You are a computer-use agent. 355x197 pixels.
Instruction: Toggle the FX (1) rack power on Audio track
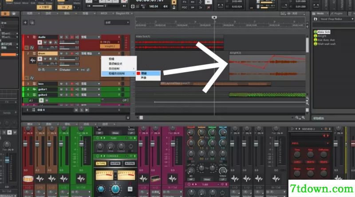pyautogui.click(x=101, y=42)
